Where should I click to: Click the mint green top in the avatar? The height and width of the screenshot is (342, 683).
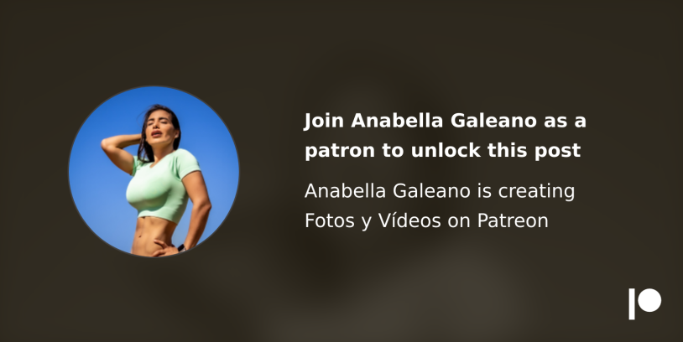[x=161, y=185]
